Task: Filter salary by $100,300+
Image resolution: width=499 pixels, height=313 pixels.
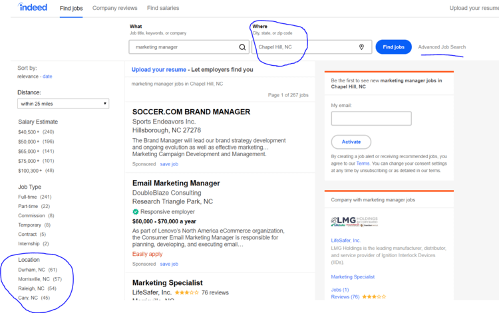Action: pos(36,171)
